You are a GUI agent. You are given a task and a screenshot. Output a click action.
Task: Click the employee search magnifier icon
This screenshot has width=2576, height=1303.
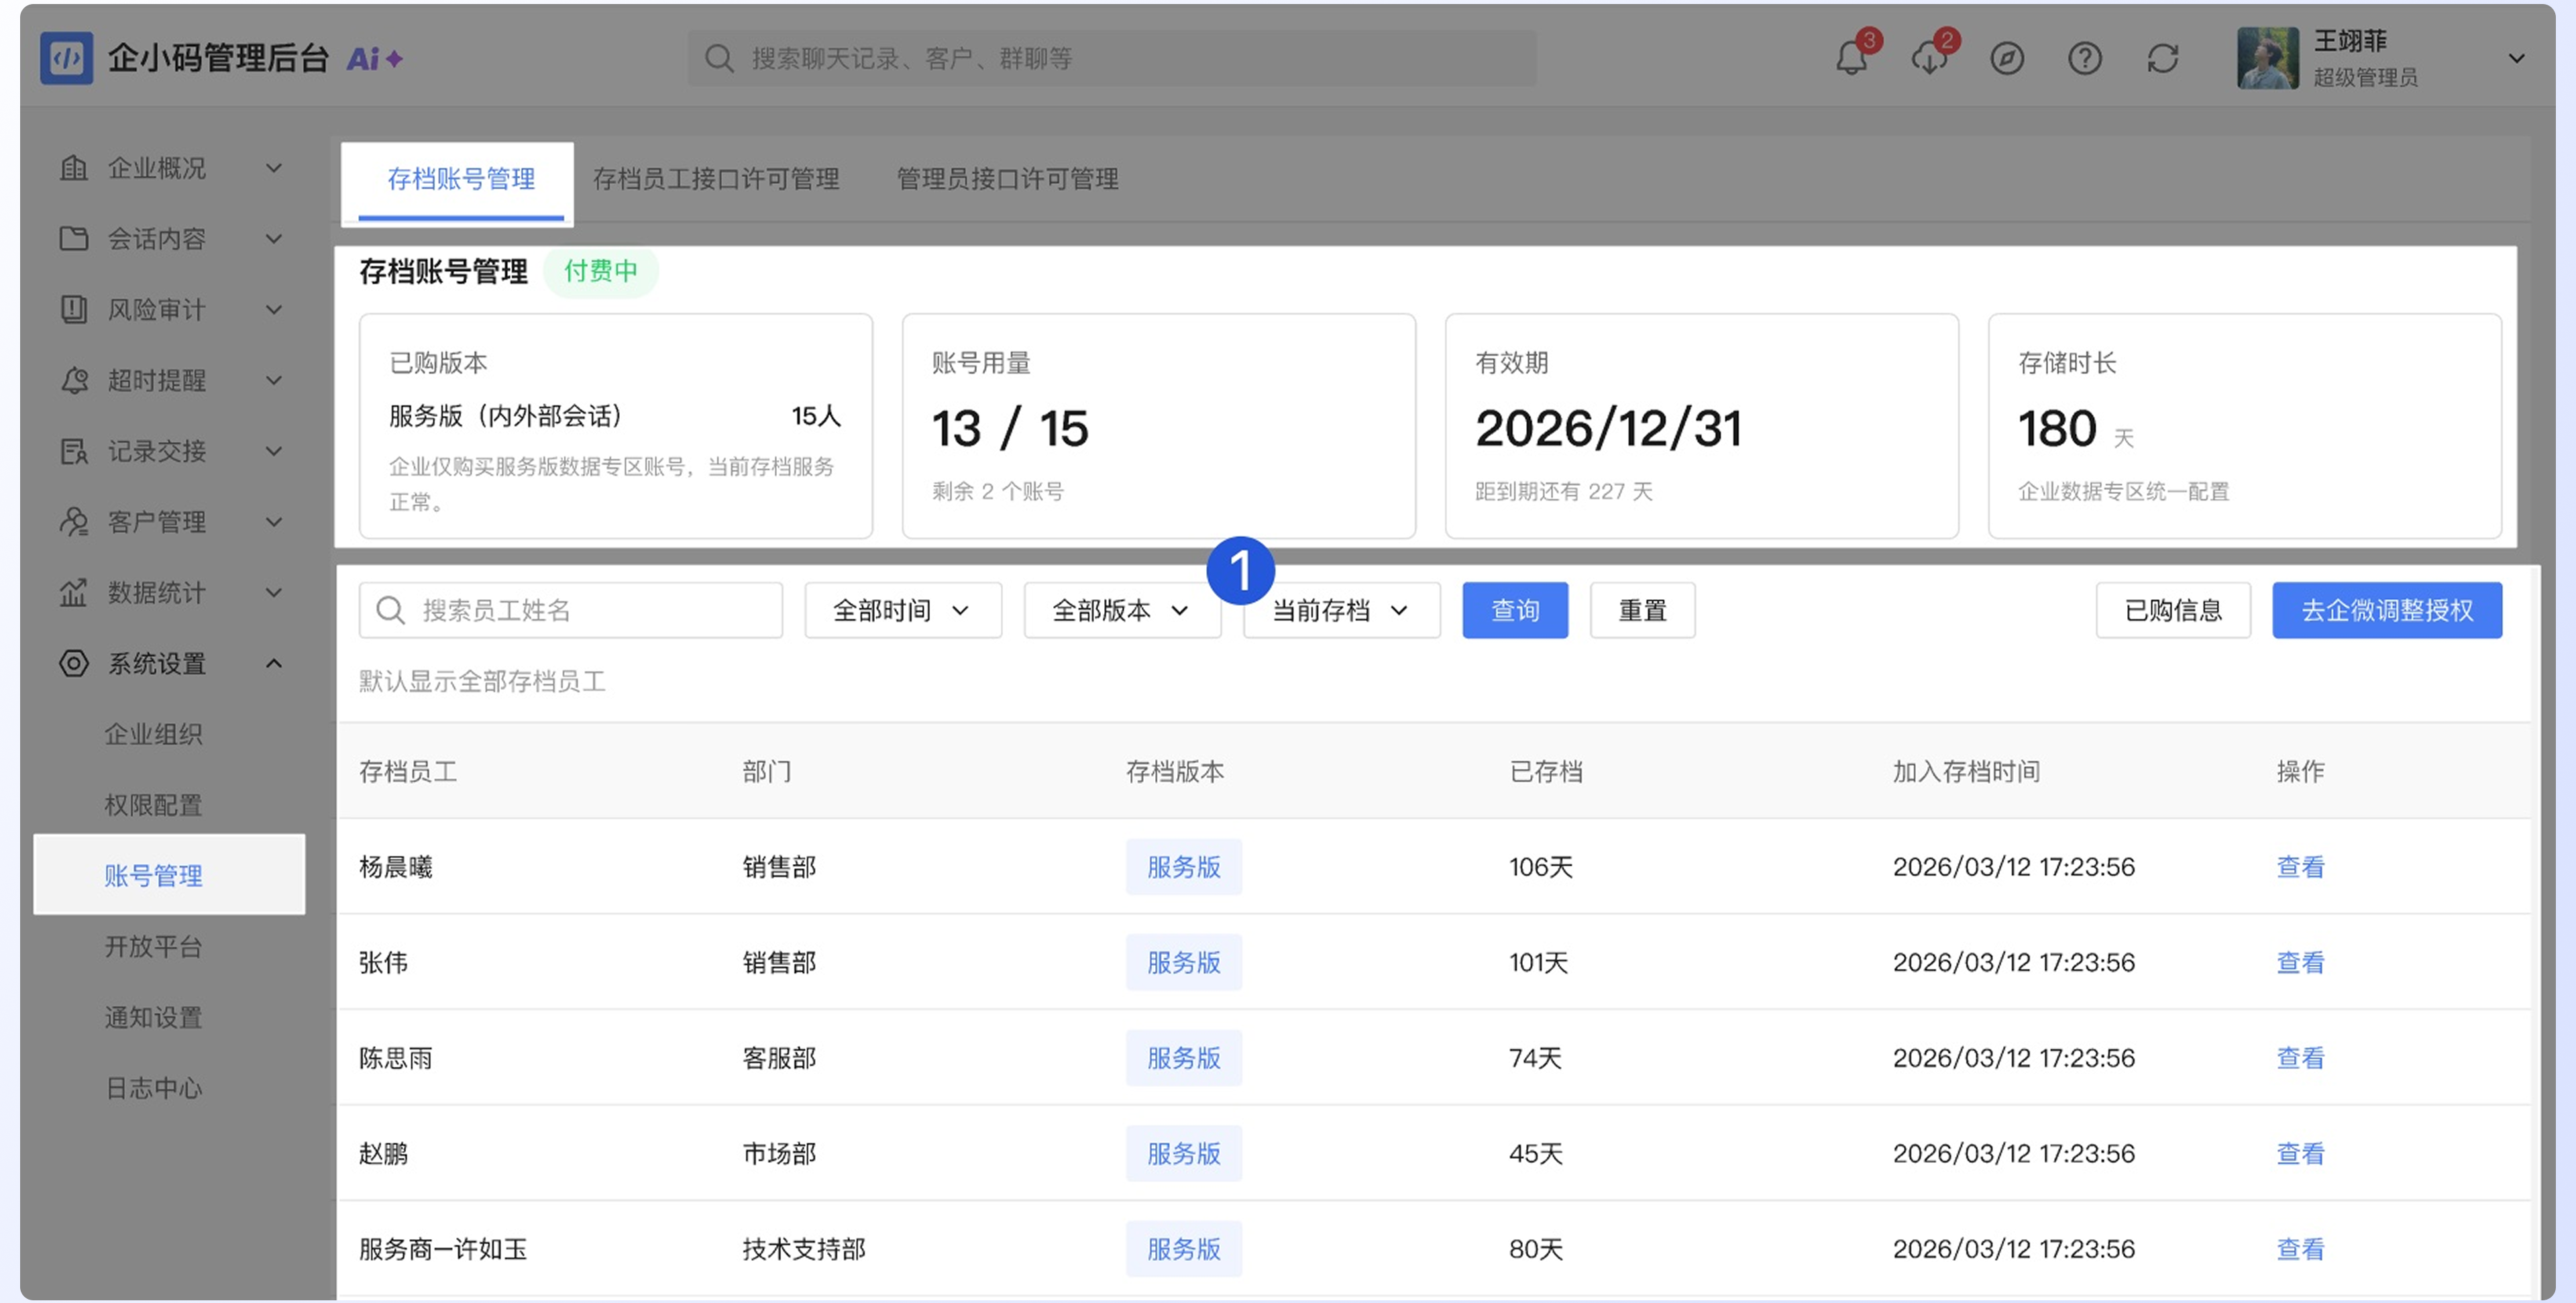tap(390, 610)
